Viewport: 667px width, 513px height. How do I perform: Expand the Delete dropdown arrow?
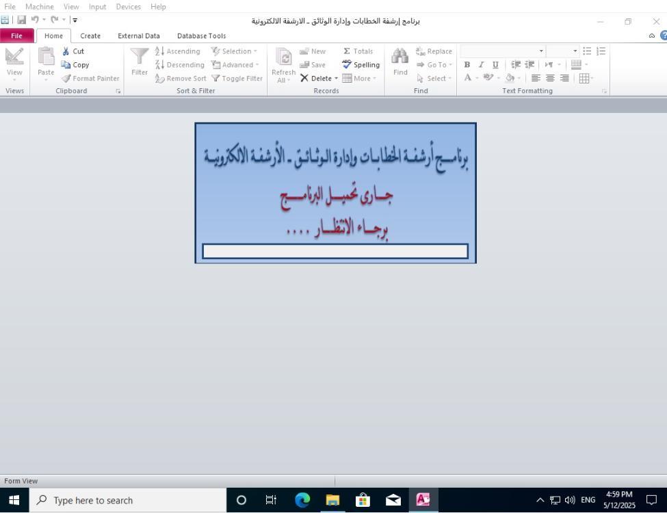pos(336,78)
